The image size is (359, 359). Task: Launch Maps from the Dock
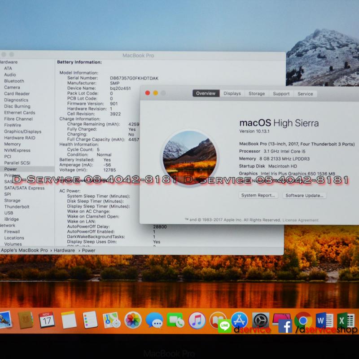[x=111, y=320]
